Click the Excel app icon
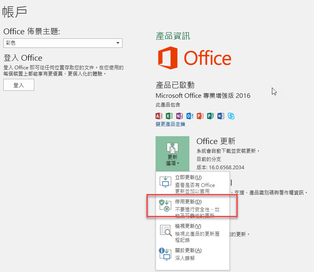314x272 pixels. 169,116
